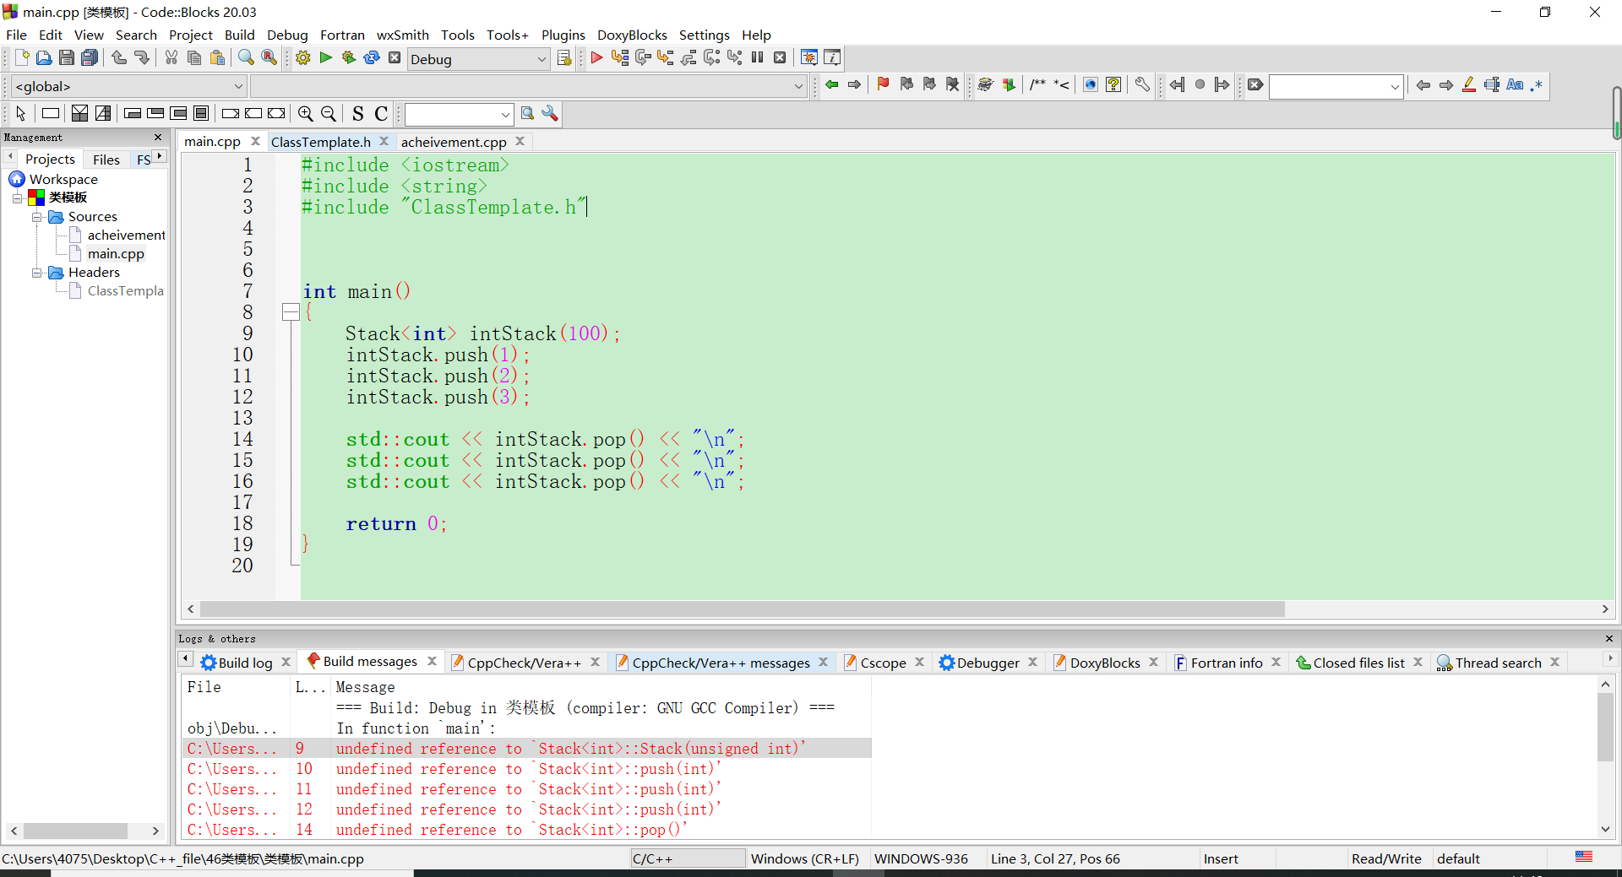Fold the main function code block
Viewport: 1622px width, 877px height.
tap(291, 312)
